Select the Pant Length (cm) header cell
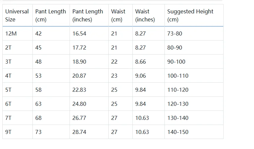The width and height of the screenshot is (254, 149). click(51, 15)
